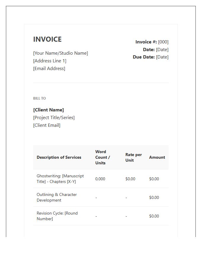This screenshot has height=266, width=207.
Task: Select the Rate per Unit column header
Action: (134, 157)
